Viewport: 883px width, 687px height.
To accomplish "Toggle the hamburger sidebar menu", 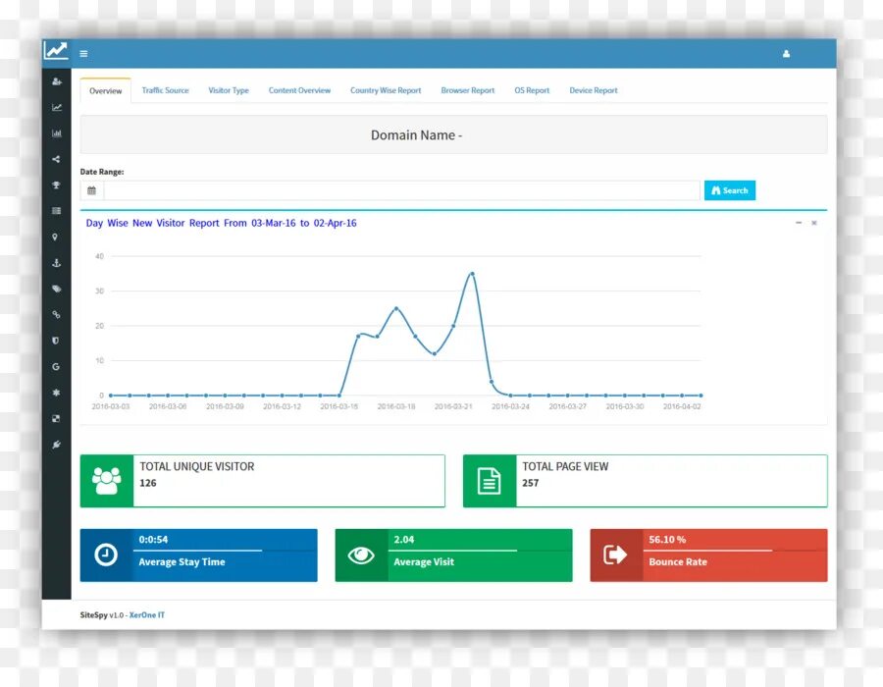I will 83,54.
